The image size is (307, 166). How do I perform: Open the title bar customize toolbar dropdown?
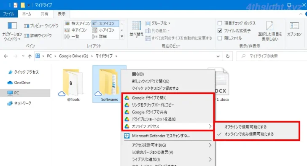pyautogui.click(x=29, y=5)
